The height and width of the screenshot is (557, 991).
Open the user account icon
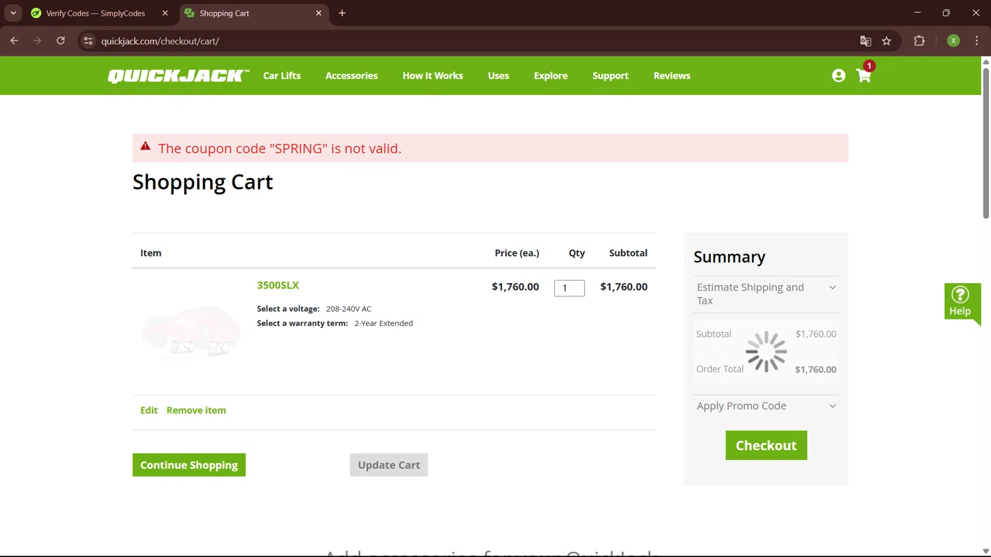click(838, 76)
